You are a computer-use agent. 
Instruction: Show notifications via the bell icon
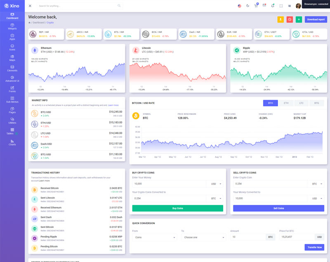273,6
